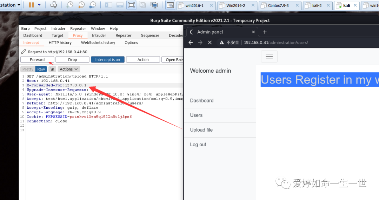Stop page loading with the X icon
379x200 pixels.
(210, 42)
